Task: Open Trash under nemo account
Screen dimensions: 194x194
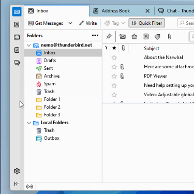Action: point(63,92)
